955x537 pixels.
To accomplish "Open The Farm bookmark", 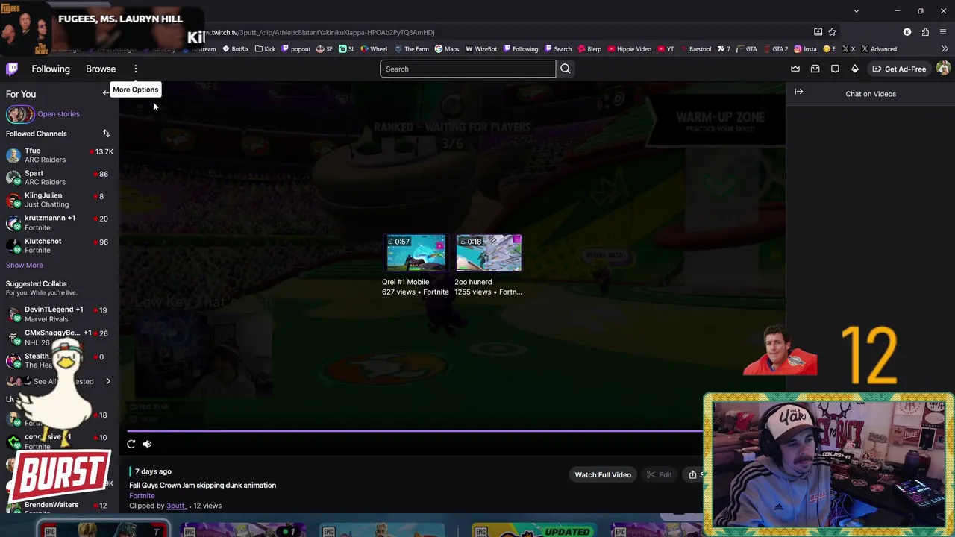I will tap(411, 49).
